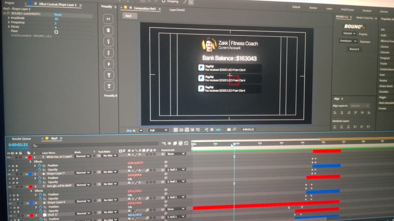
Task: Click the double-arrow panel overflow icon
Action: 376,19
